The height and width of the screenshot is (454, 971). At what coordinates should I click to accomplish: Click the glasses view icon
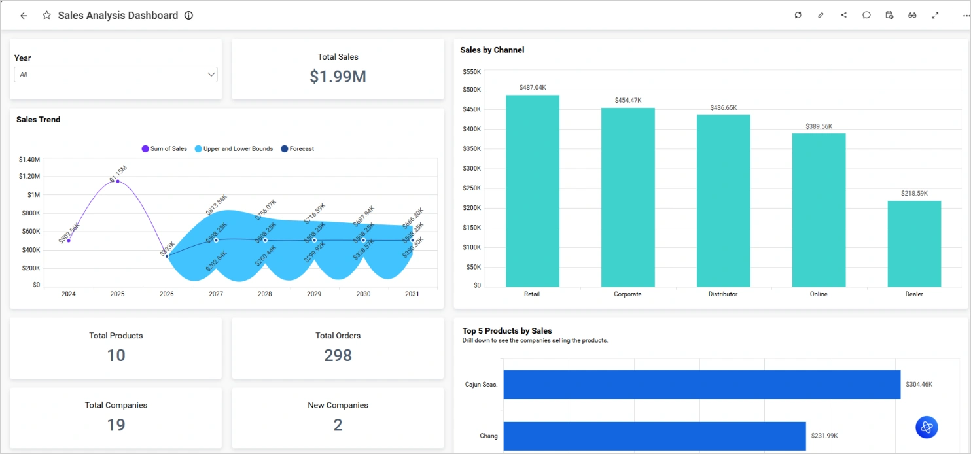point(912,15)
